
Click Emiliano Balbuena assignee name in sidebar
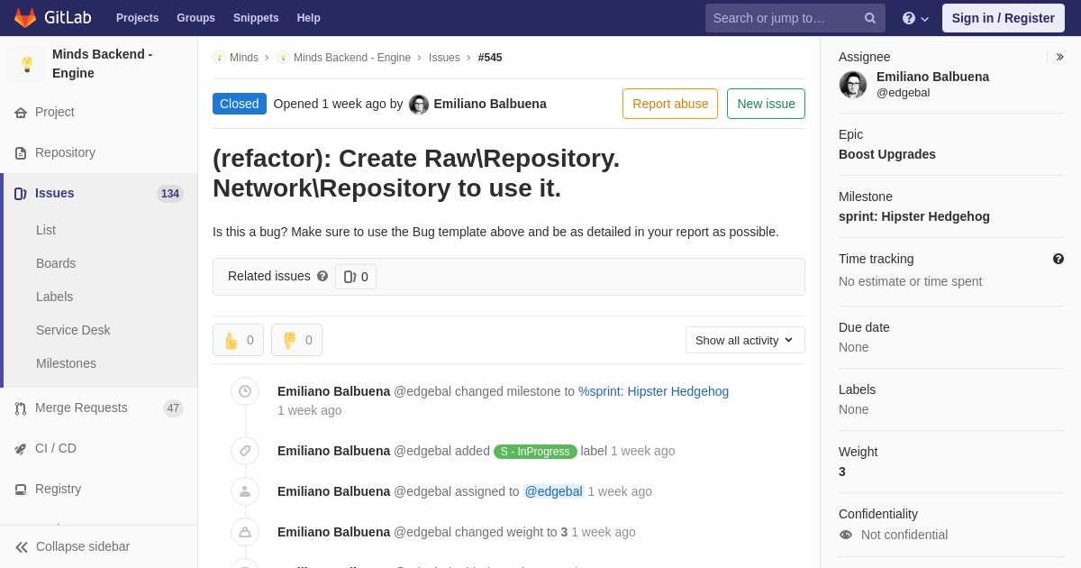[x=932, y=77]
